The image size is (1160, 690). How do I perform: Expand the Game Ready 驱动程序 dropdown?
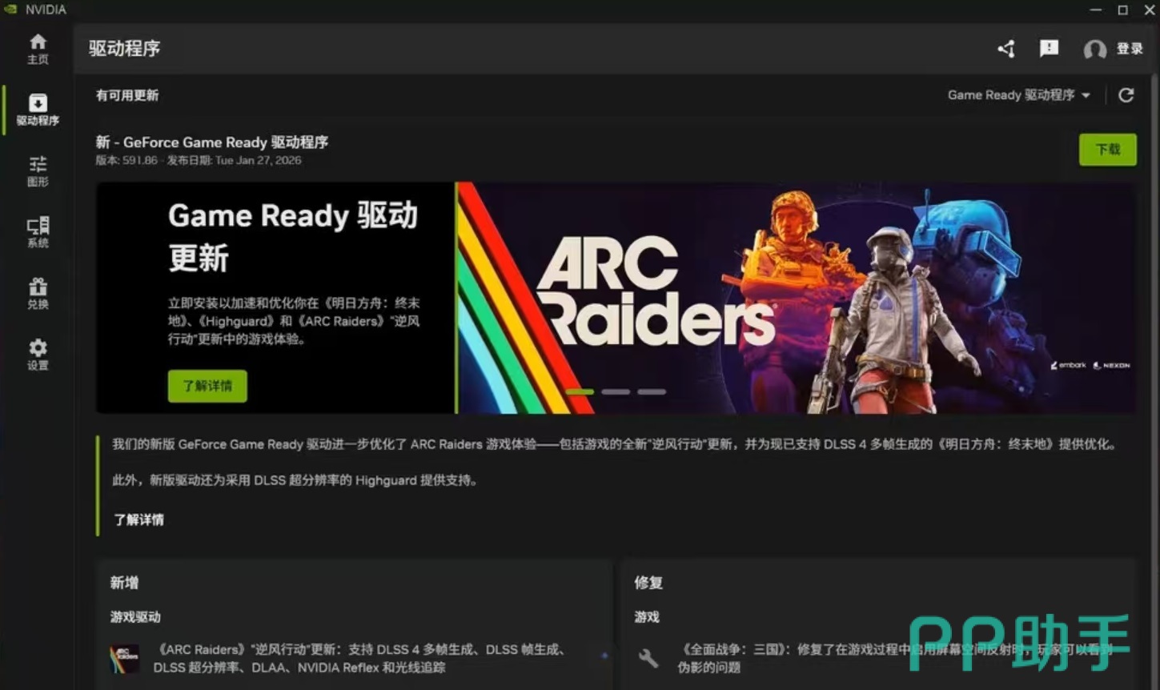1019,95
